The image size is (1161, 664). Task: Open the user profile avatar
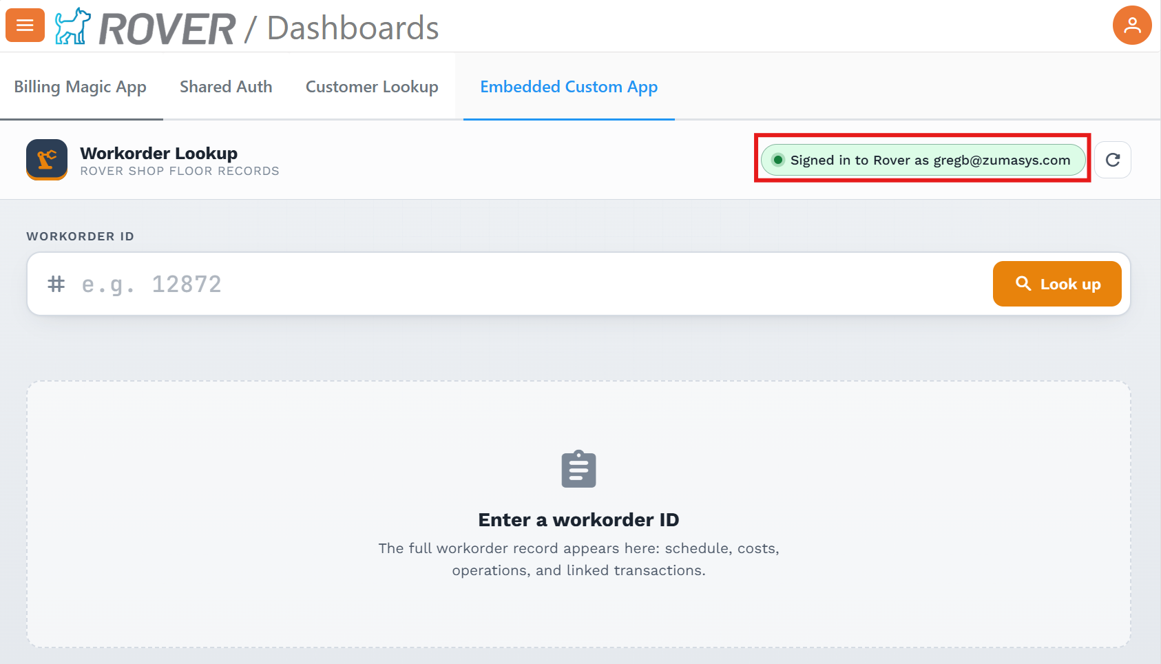[1132, 25]
